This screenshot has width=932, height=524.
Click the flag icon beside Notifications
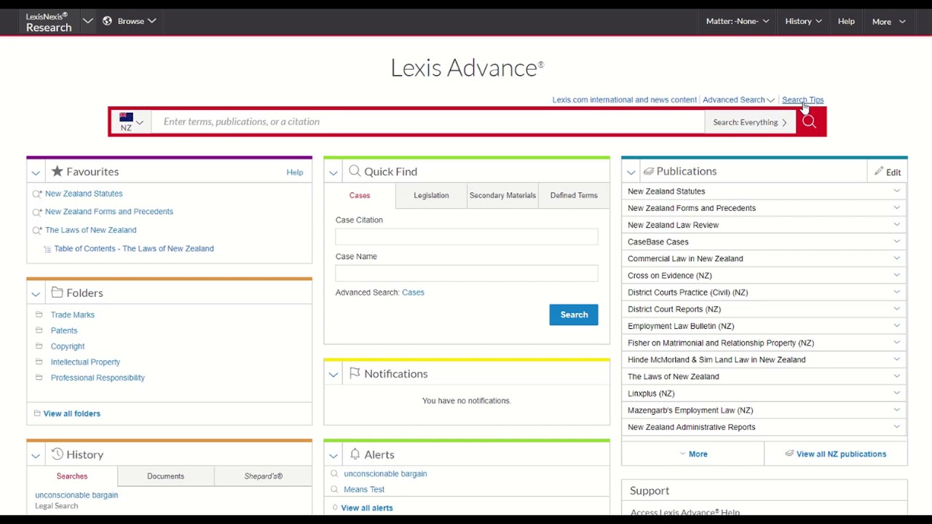[x=355, y=373]
